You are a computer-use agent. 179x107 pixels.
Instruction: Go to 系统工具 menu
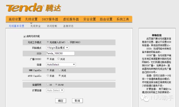tap(123, 19)
